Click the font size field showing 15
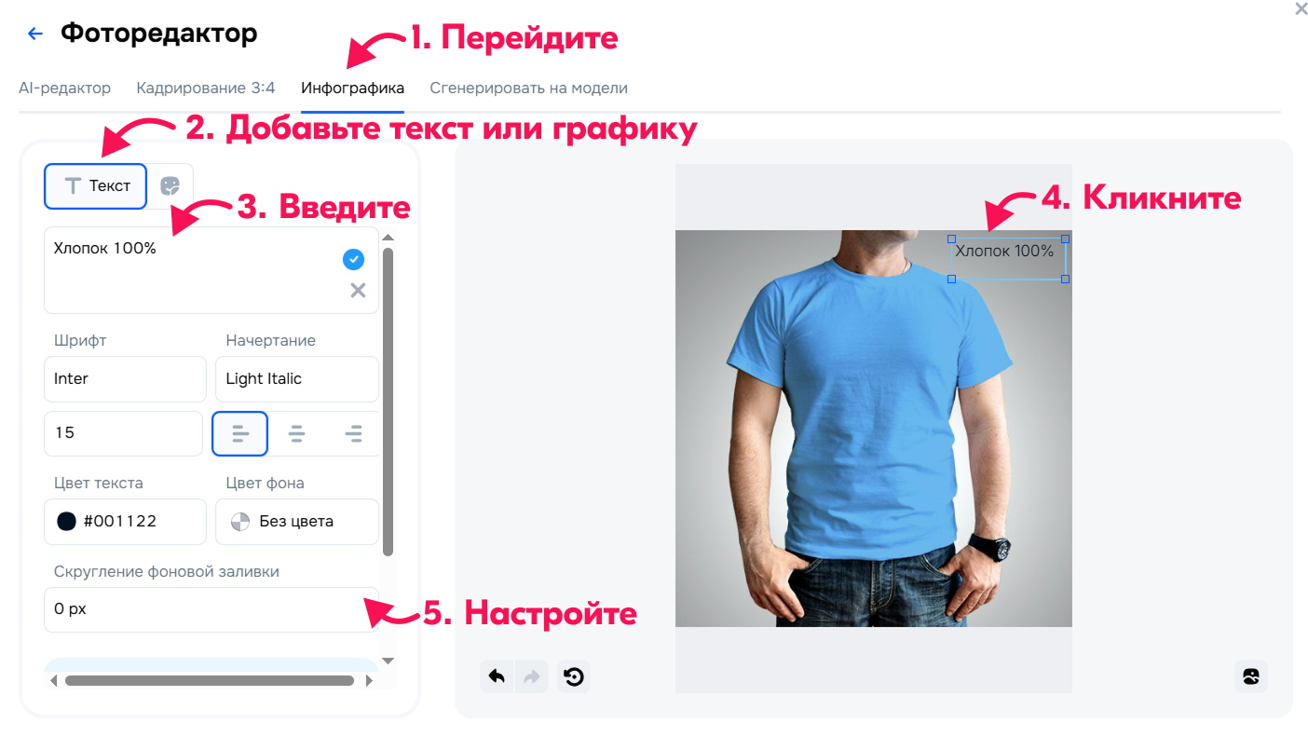The width and height of the screenshot is (1308, 737). (x=123, y=433)
